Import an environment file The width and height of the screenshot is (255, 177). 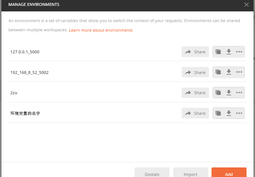click(x=191, y=173)
